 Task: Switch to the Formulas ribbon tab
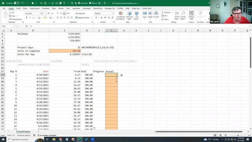(x=46, y=8)
